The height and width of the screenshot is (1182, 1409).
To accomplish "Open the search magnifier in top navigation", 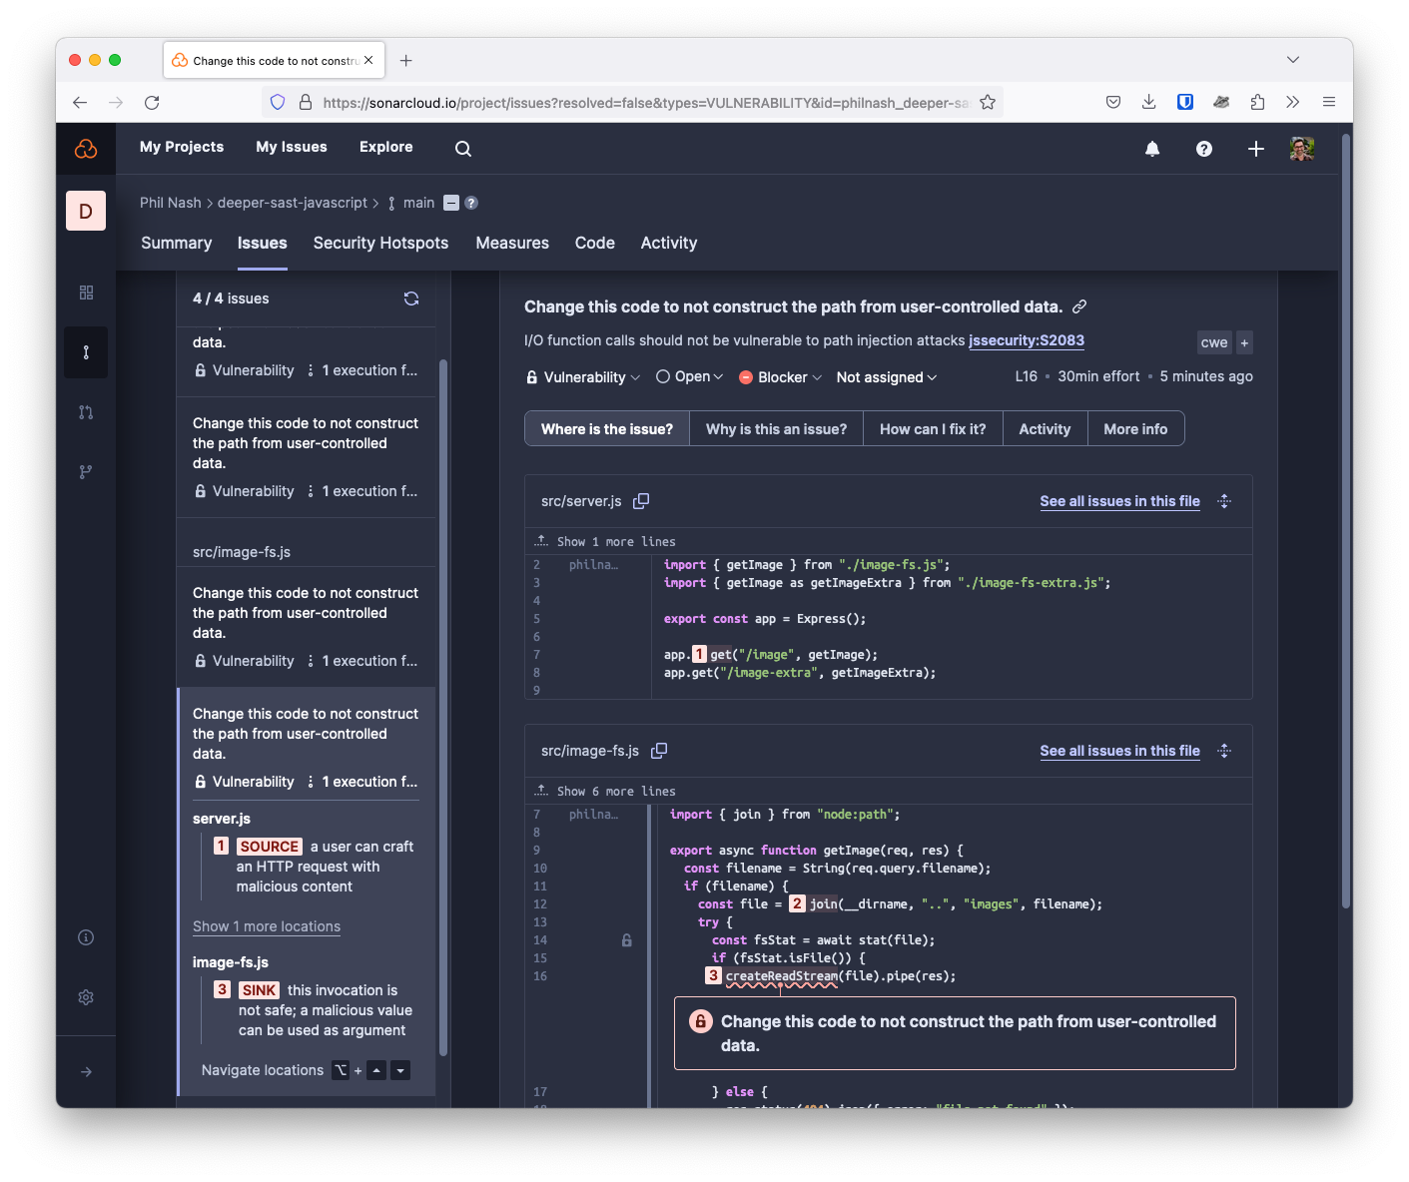I will pos(463,149).
